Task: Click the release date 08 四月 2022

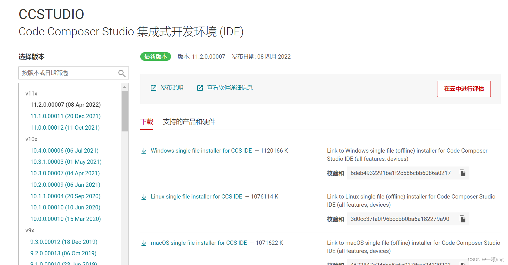Action: (274, 57)
